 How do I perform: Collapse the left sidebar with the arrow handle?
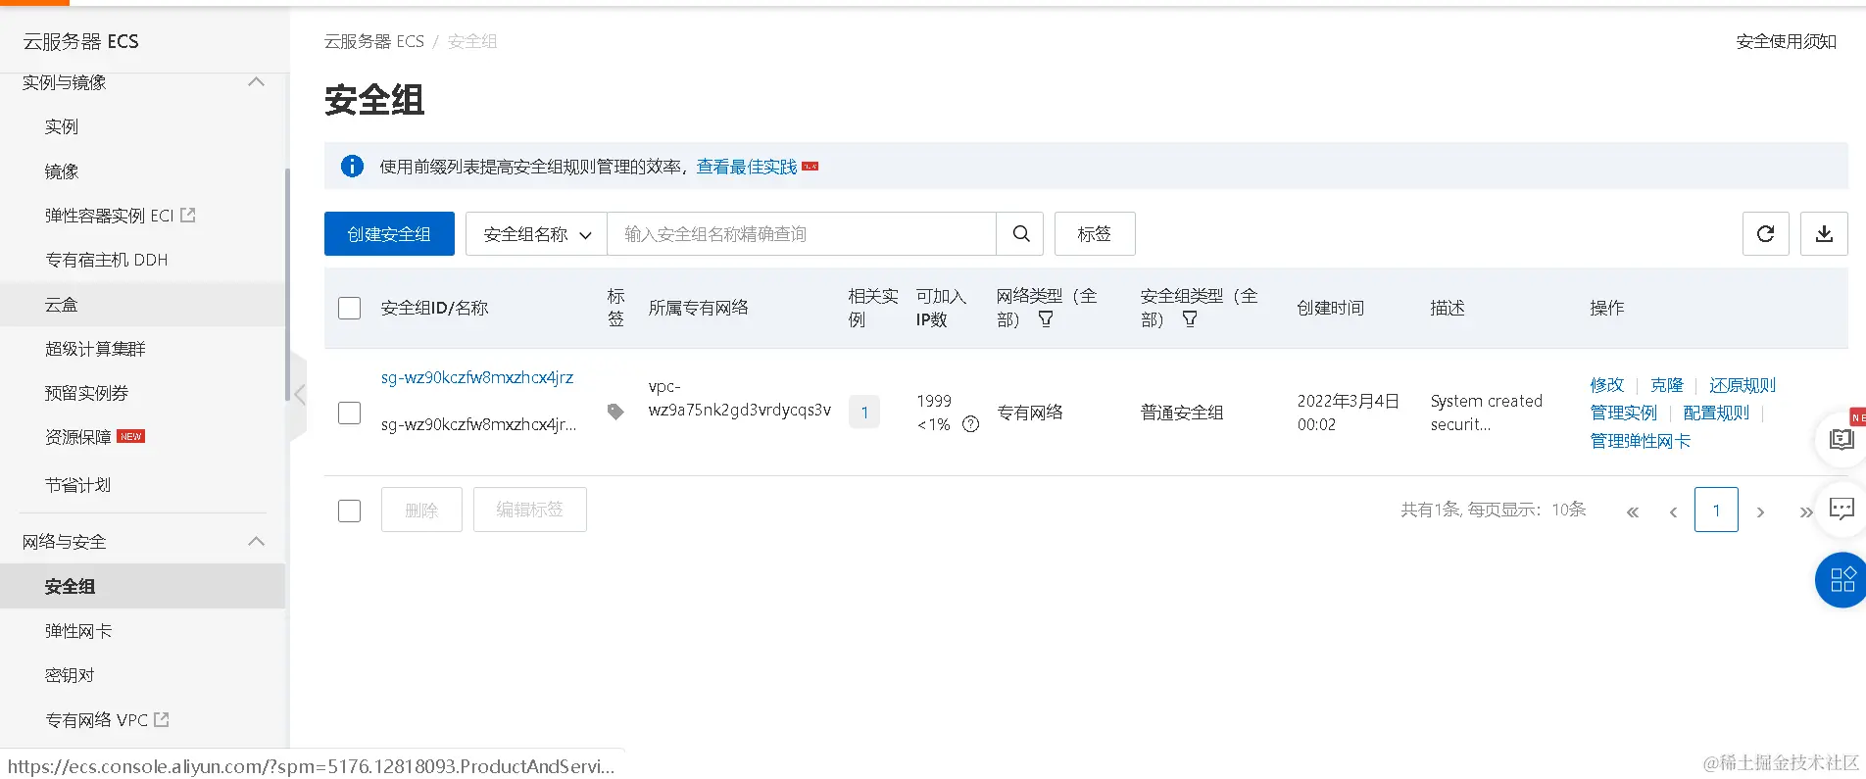click(x=298, y=395)
